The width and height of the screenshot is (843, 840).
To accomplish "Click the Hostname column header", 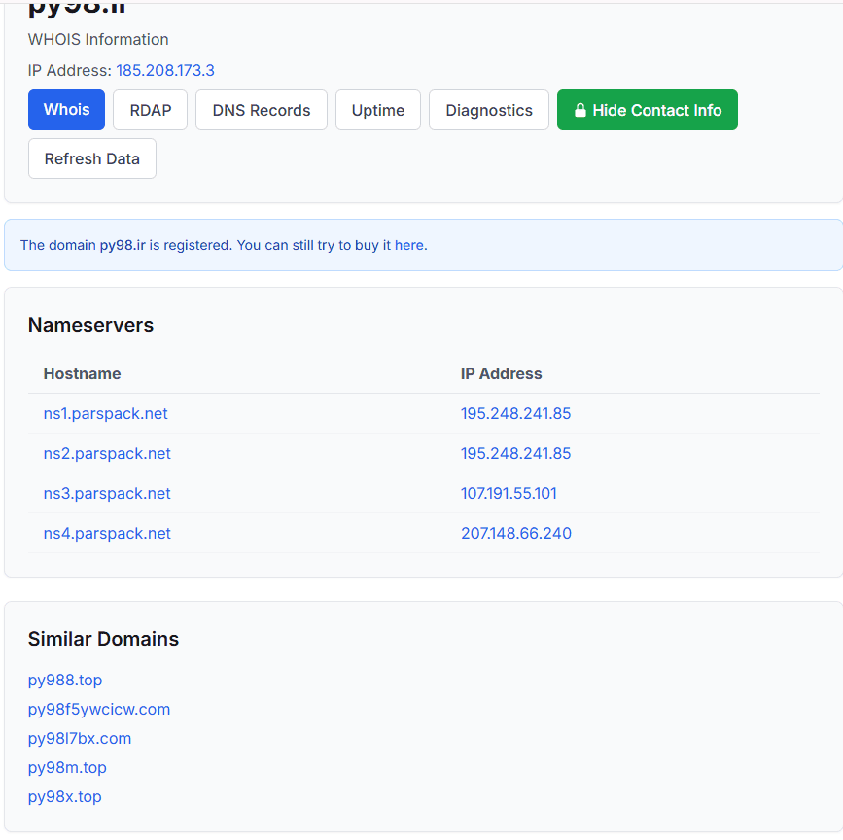I will tap(82, 373).
